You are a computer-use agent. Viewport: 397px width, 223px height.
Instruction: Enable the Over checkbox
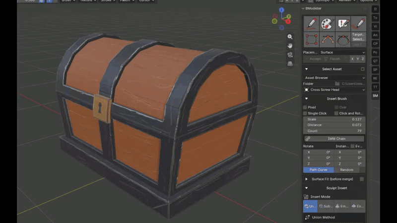tap(336, 108)
